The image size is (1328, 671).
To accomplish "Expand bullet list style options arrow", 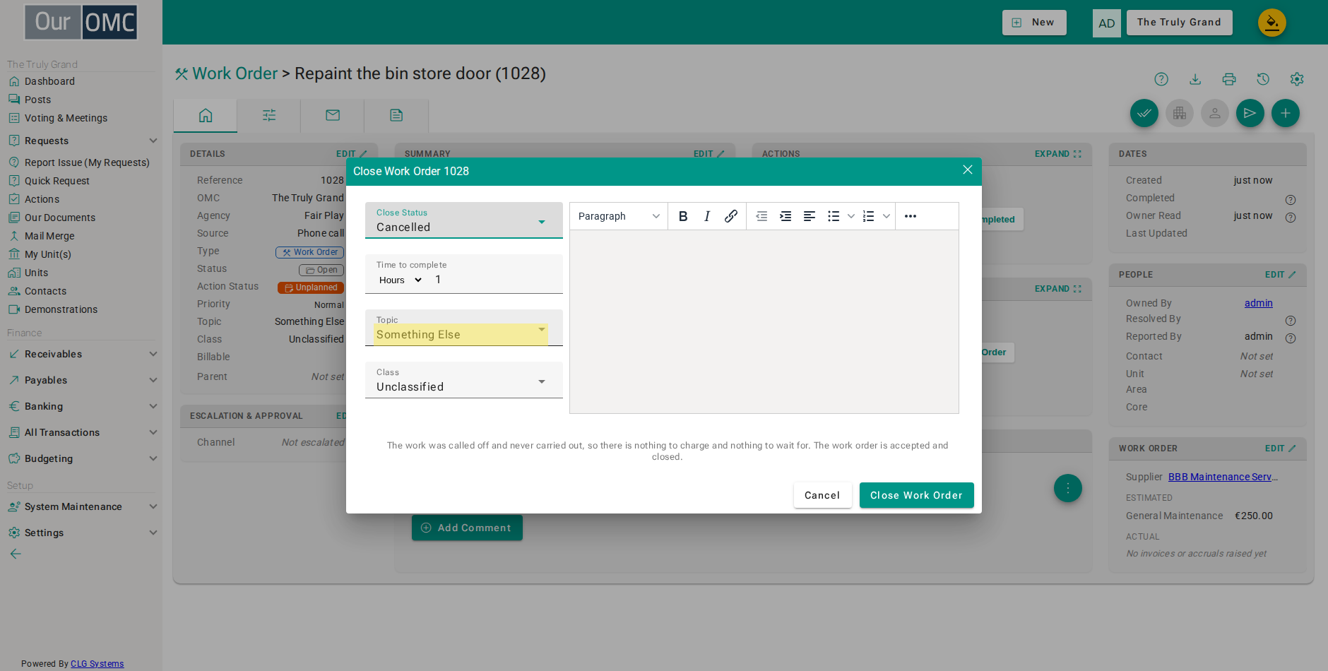I will pyautogui.click(x=851, y=216).
